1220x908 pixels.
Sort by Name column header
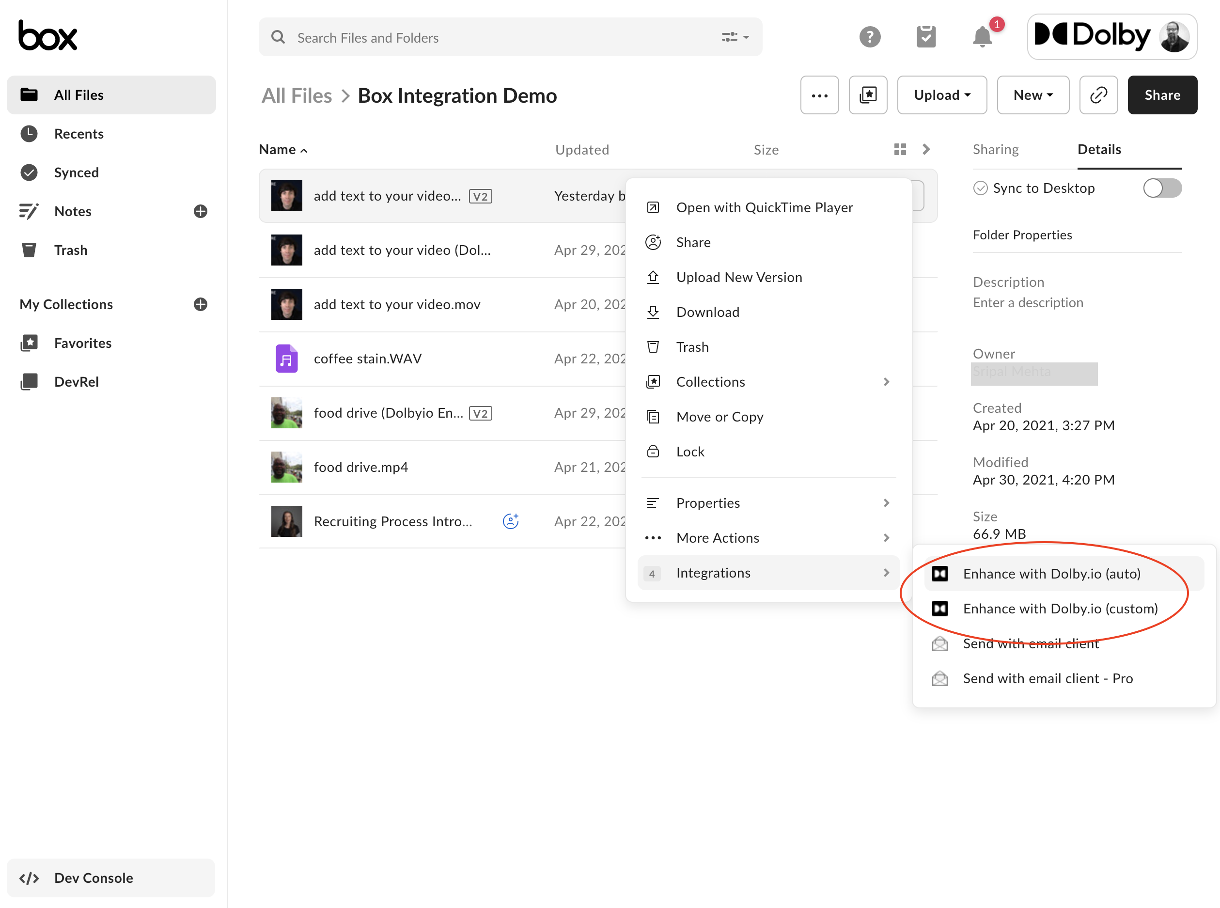282,150
